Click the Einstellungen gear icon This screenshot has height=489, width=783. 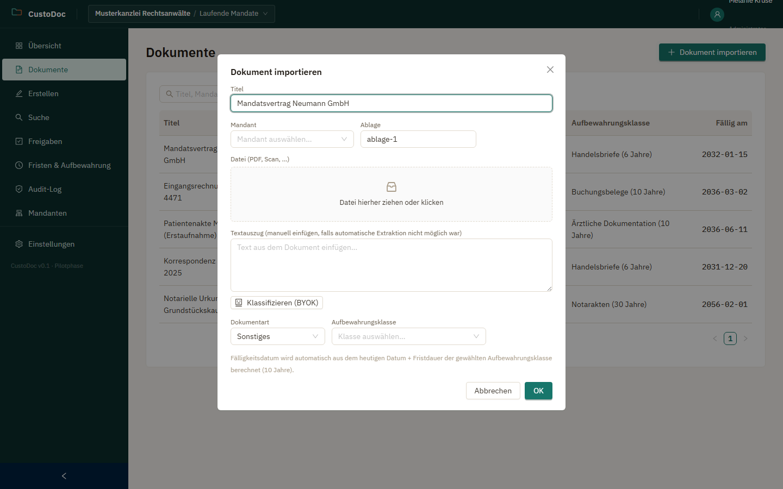(x=19, y=244)
